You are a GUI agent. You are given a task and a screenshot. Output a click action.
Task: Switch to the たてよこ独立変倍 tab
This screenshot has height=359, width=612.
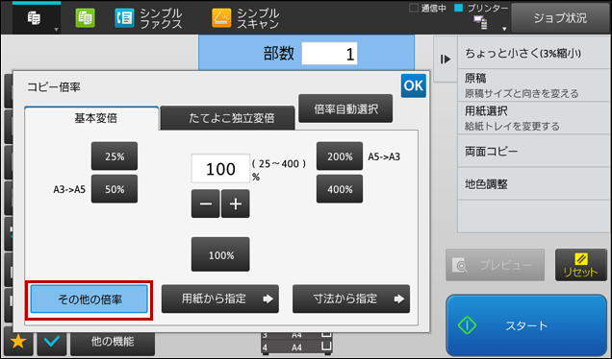tap(227, 118)
